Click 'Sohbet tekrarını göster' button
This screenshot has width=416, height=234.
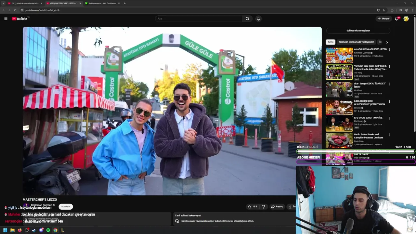click(x=358, y=31)
